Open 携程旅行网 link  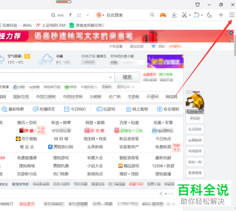tap(60, 147)
